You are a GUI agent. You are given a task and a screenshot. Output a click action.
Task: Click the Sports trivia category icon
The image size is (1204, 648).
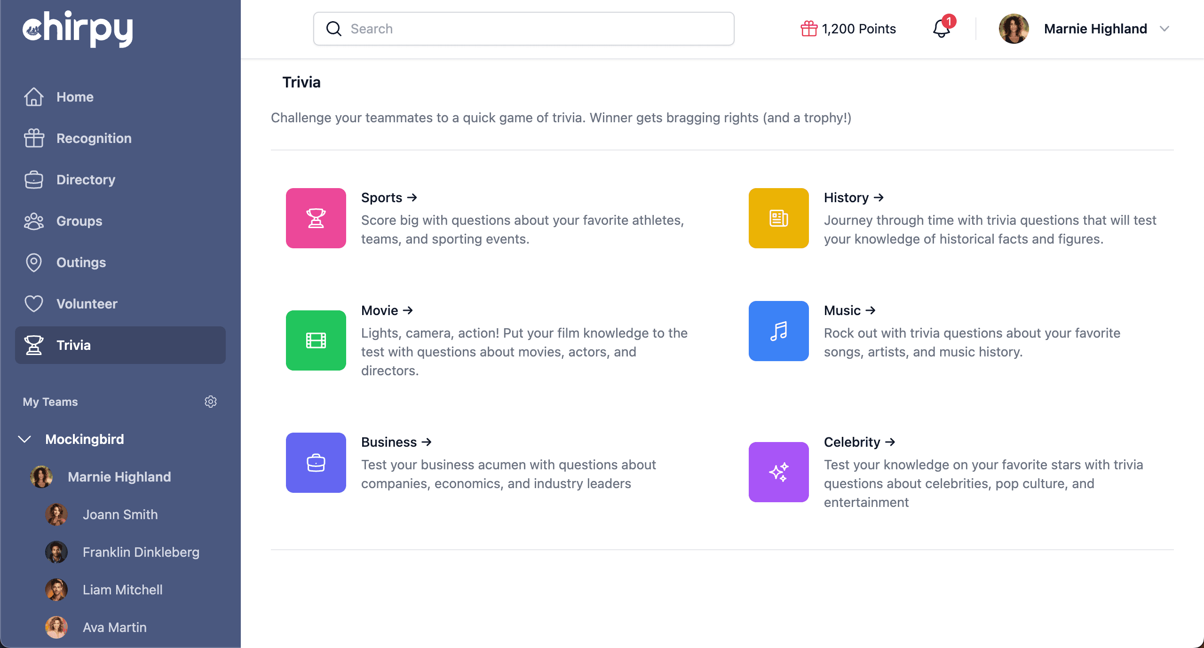[x=315, y=218]
